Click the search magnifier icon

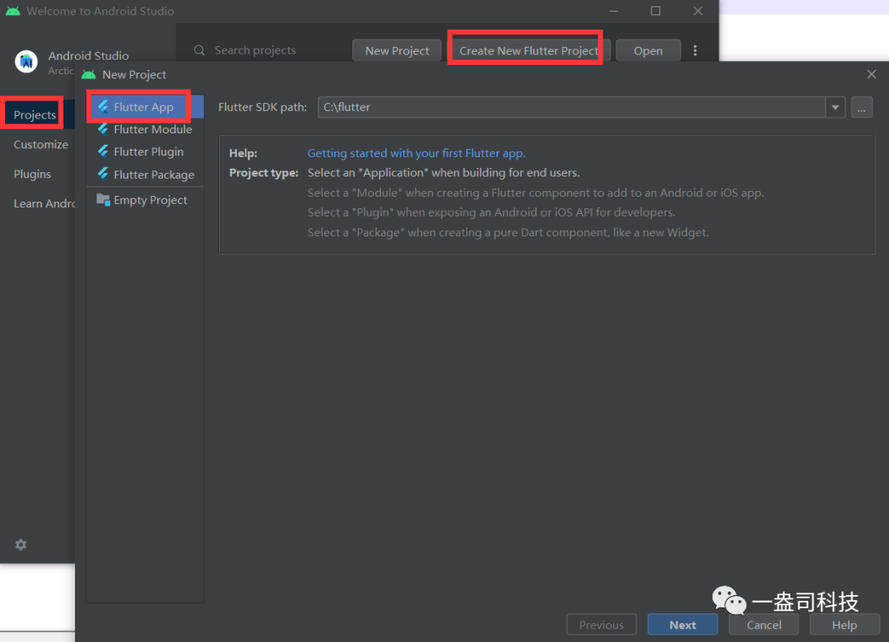click(x=199, y=50)
